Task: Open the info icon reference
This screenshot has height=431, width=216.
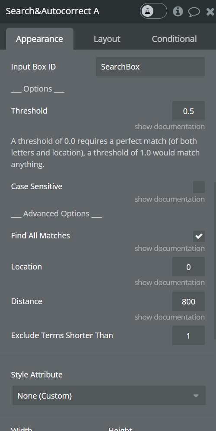Action: pyautogui.click(x=178, y=11)
